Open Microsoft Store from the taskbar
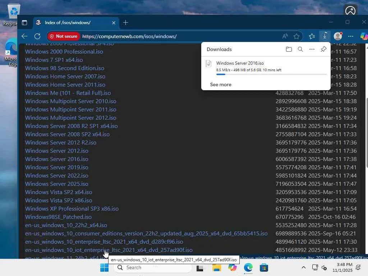The image size is (368, 276). pos(264,267)
